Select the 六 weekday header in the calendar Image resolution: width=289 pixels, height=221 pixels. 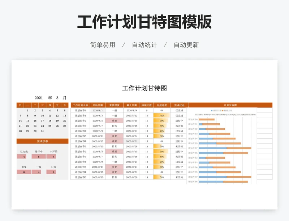65,105
